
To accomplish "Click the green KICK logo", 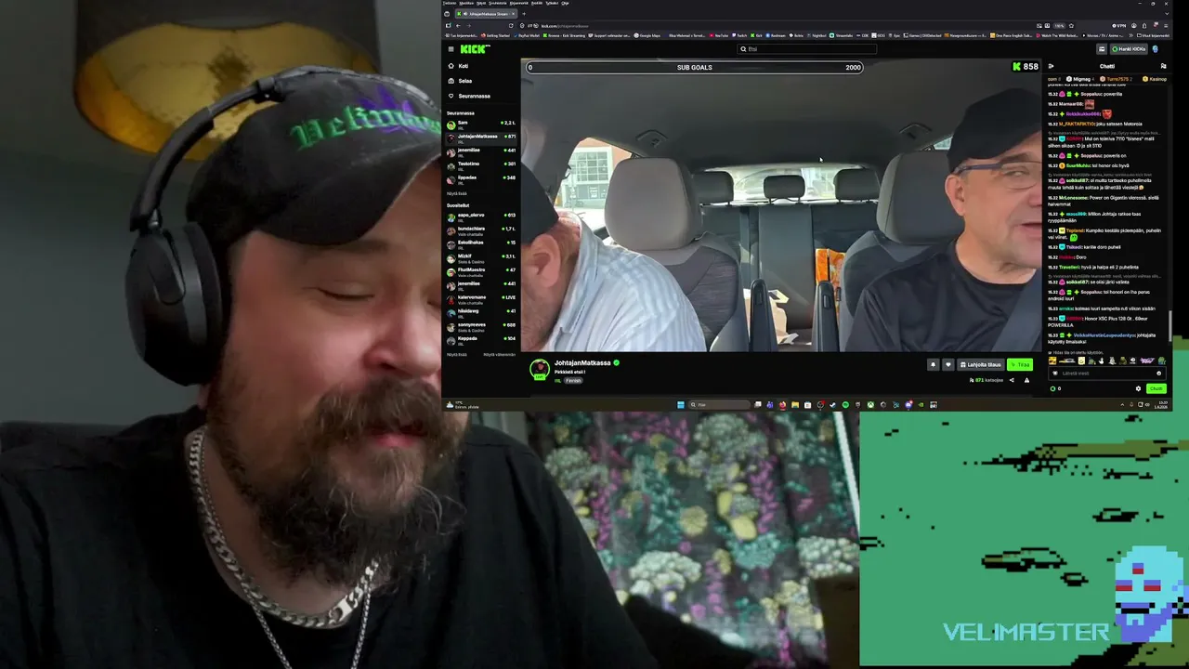I will pos(475,49).
